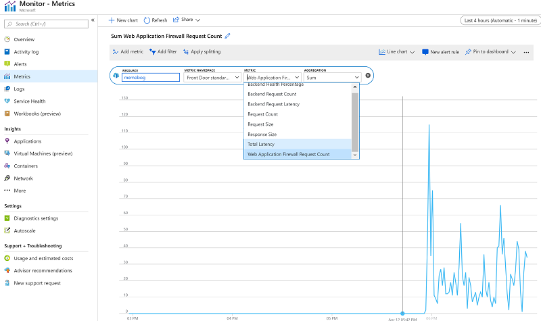This screenshot has width=541, height=321.
Task: Click the Activity log icon
Action: (7, 52)
